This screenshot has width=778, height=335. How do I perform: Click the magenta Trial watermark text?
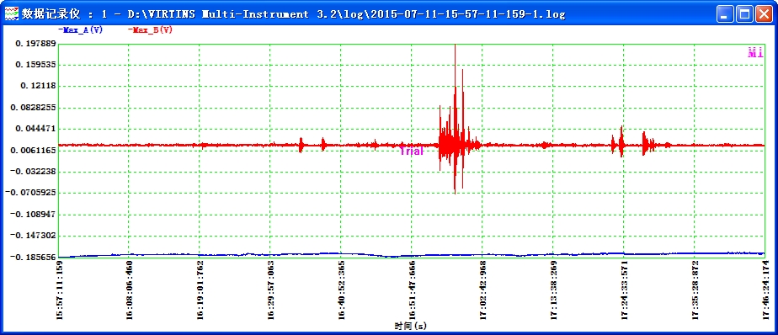tap(412, 151)
